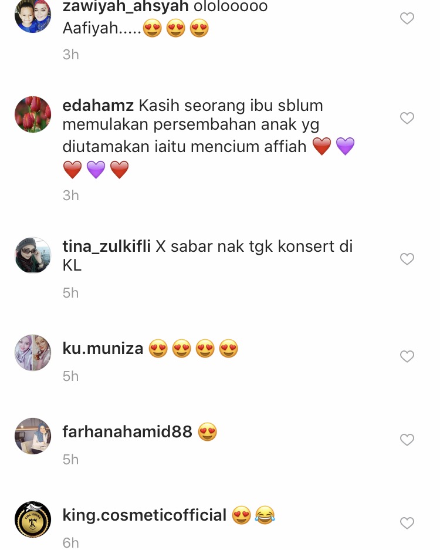The image size is (440, 550).
Task: Tap heart next to edahamz's comment
Action: point(407,118)
